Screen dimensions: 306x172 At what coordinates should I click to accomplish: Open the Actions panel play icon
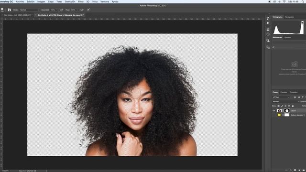268,23
